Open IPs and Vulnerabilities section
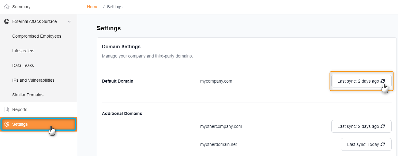Image resolution: width=398 pixels, height=156 pixels. click(33, 80)
